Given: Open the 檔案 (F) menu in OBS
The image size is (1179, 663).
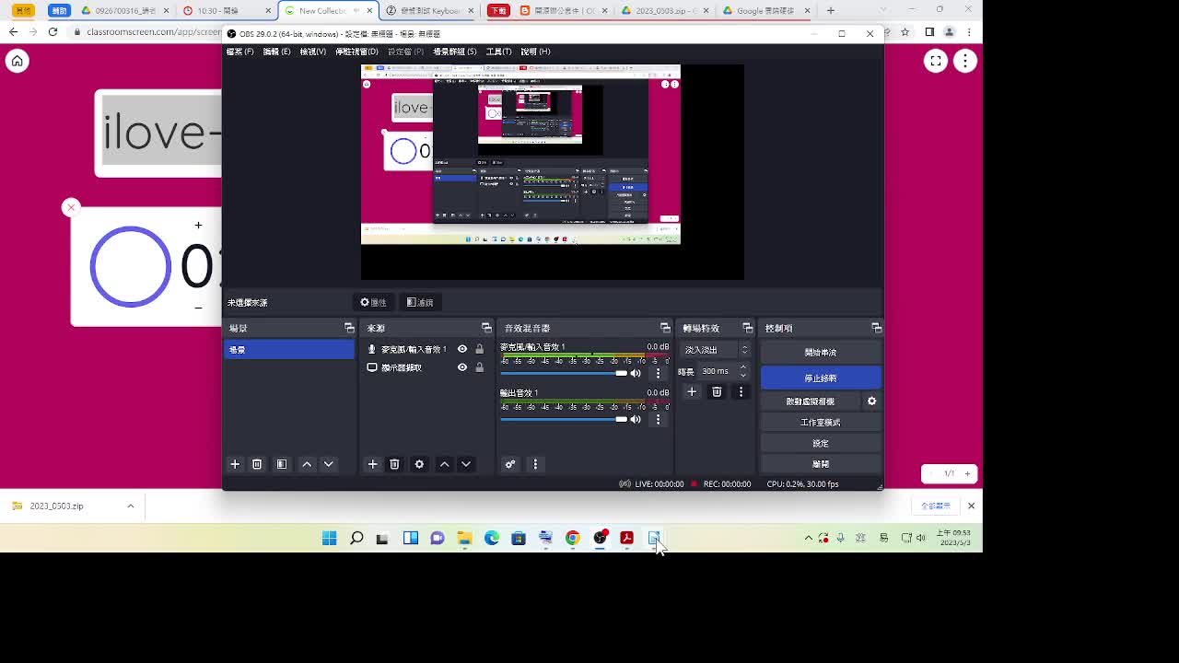Looking at the screenshot, I should tap(240, 52).
